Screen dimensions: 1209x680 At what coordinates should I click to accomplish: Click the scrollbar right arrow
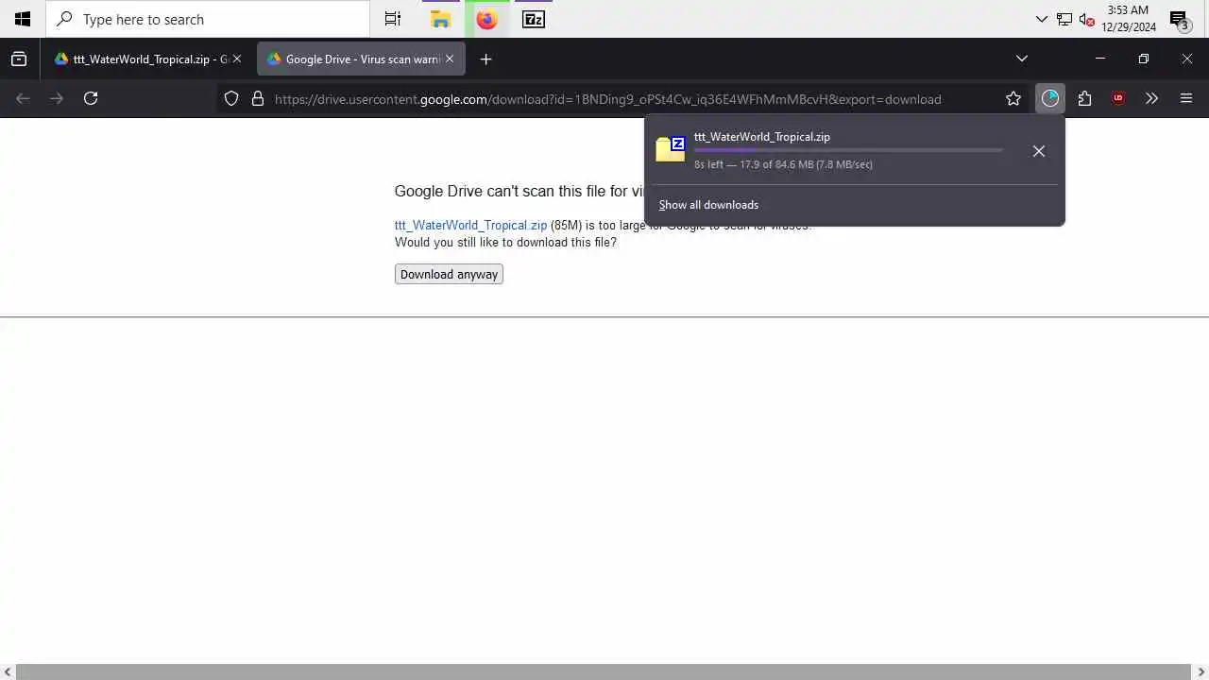pos(1200,671)
